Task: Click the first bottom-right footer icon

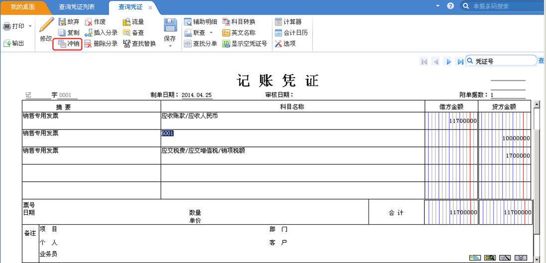Action: tap(475, 258)
